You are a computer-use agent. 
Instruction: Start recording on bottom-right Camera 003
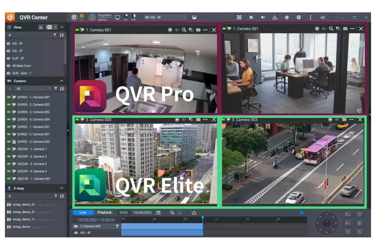pos(330,120)
